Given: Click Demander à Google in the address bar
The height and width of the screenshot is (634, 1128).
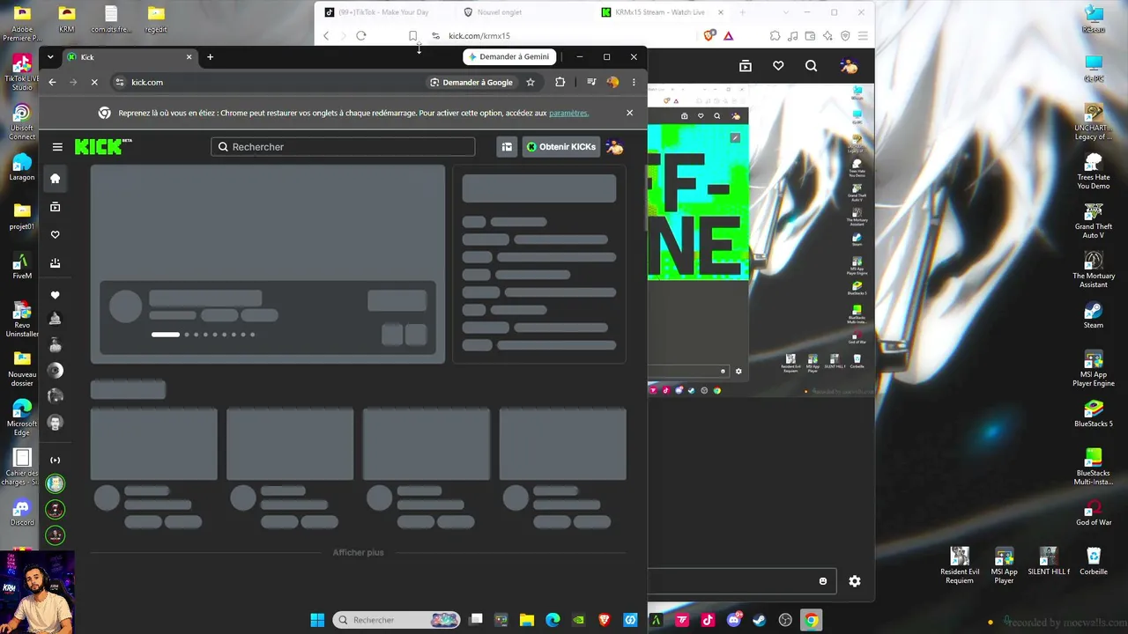Looking at the screenshot, I should click(x=471, y=82).
